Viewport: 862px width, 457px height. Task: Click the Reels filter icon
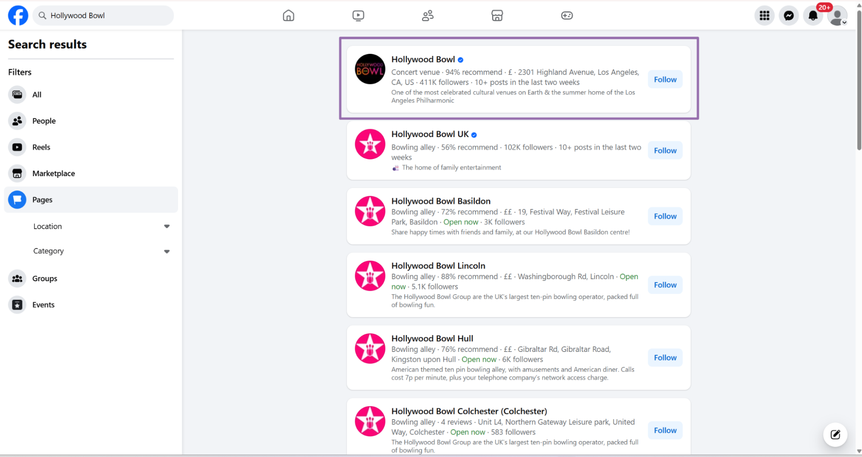tap(17, 147)
